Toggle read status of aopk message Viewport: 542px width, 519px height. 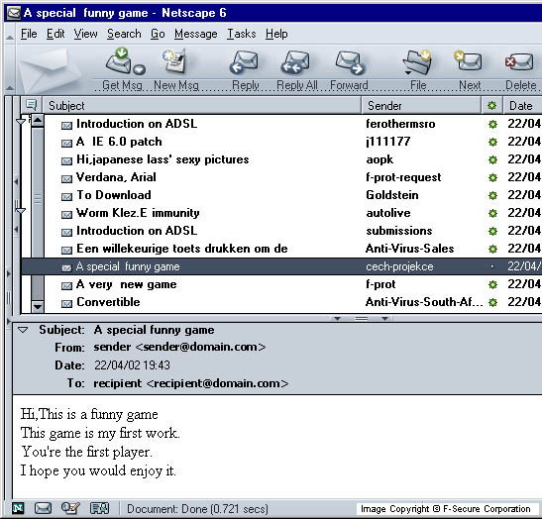pos(492,159)
